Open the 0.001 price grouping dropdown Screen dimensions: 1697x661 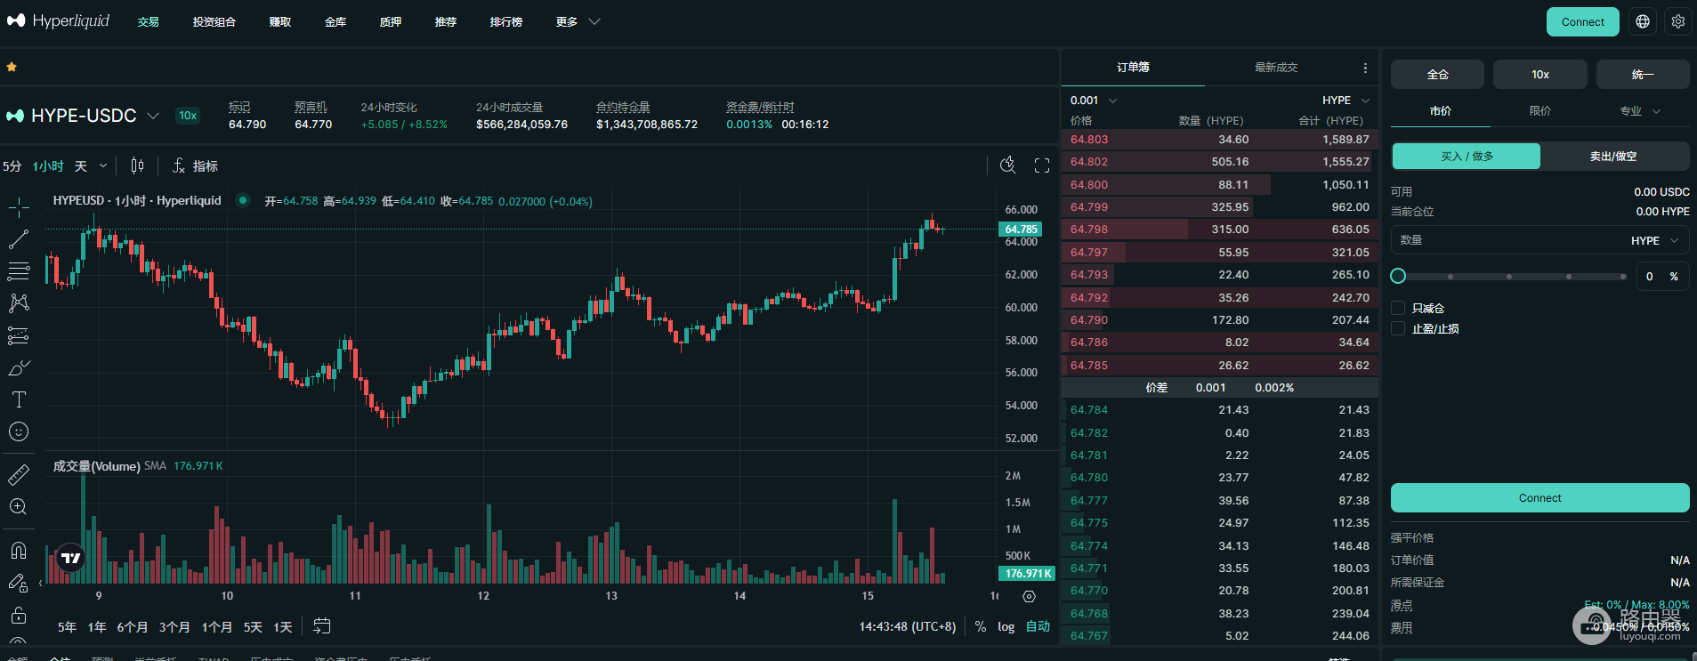[x=1094, y=100]
